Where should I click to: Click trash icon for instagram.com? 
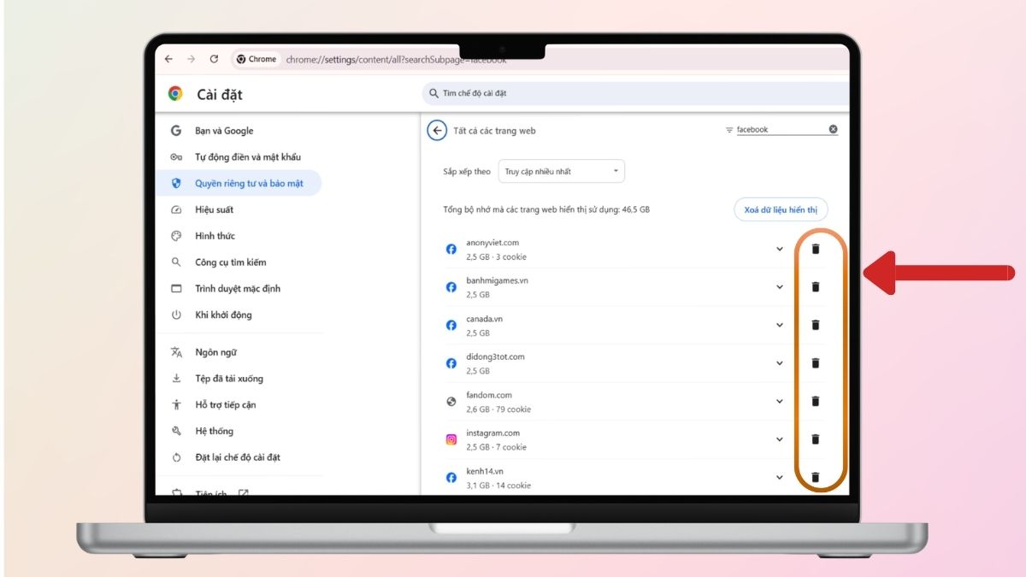pos(815,439)
